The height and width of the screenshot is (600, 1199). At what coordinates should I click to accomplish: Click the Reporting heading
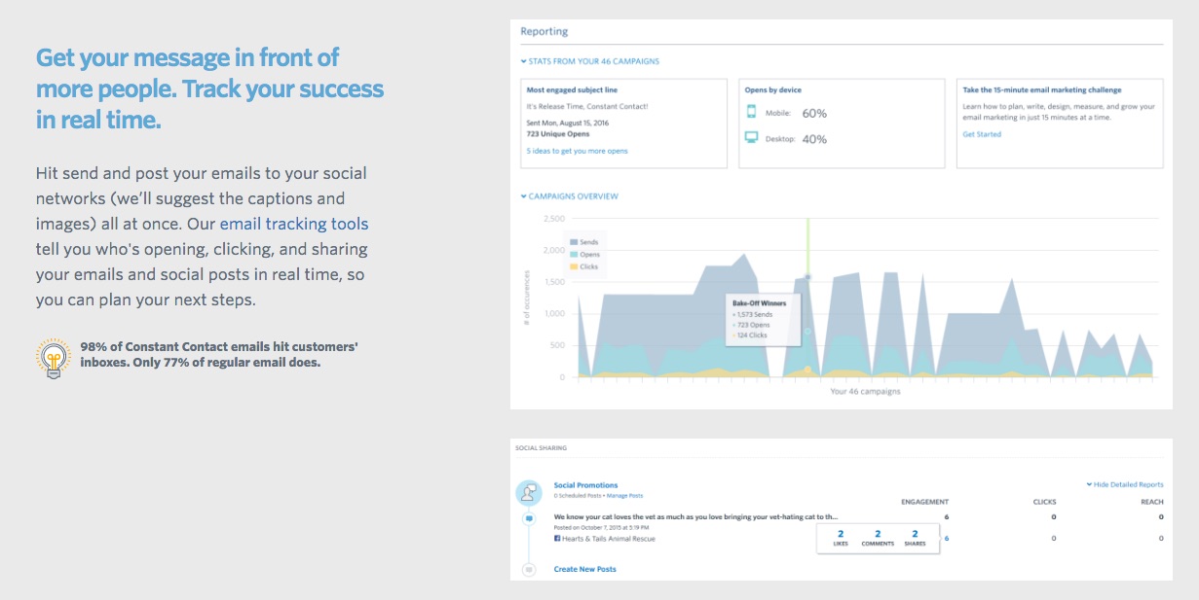click(544, 32)
